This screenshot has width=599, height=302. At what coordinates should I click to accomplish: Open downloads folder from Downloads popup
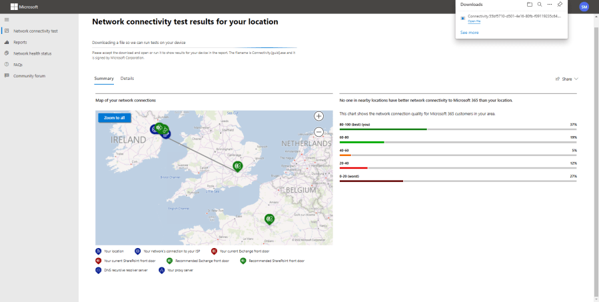530,5
